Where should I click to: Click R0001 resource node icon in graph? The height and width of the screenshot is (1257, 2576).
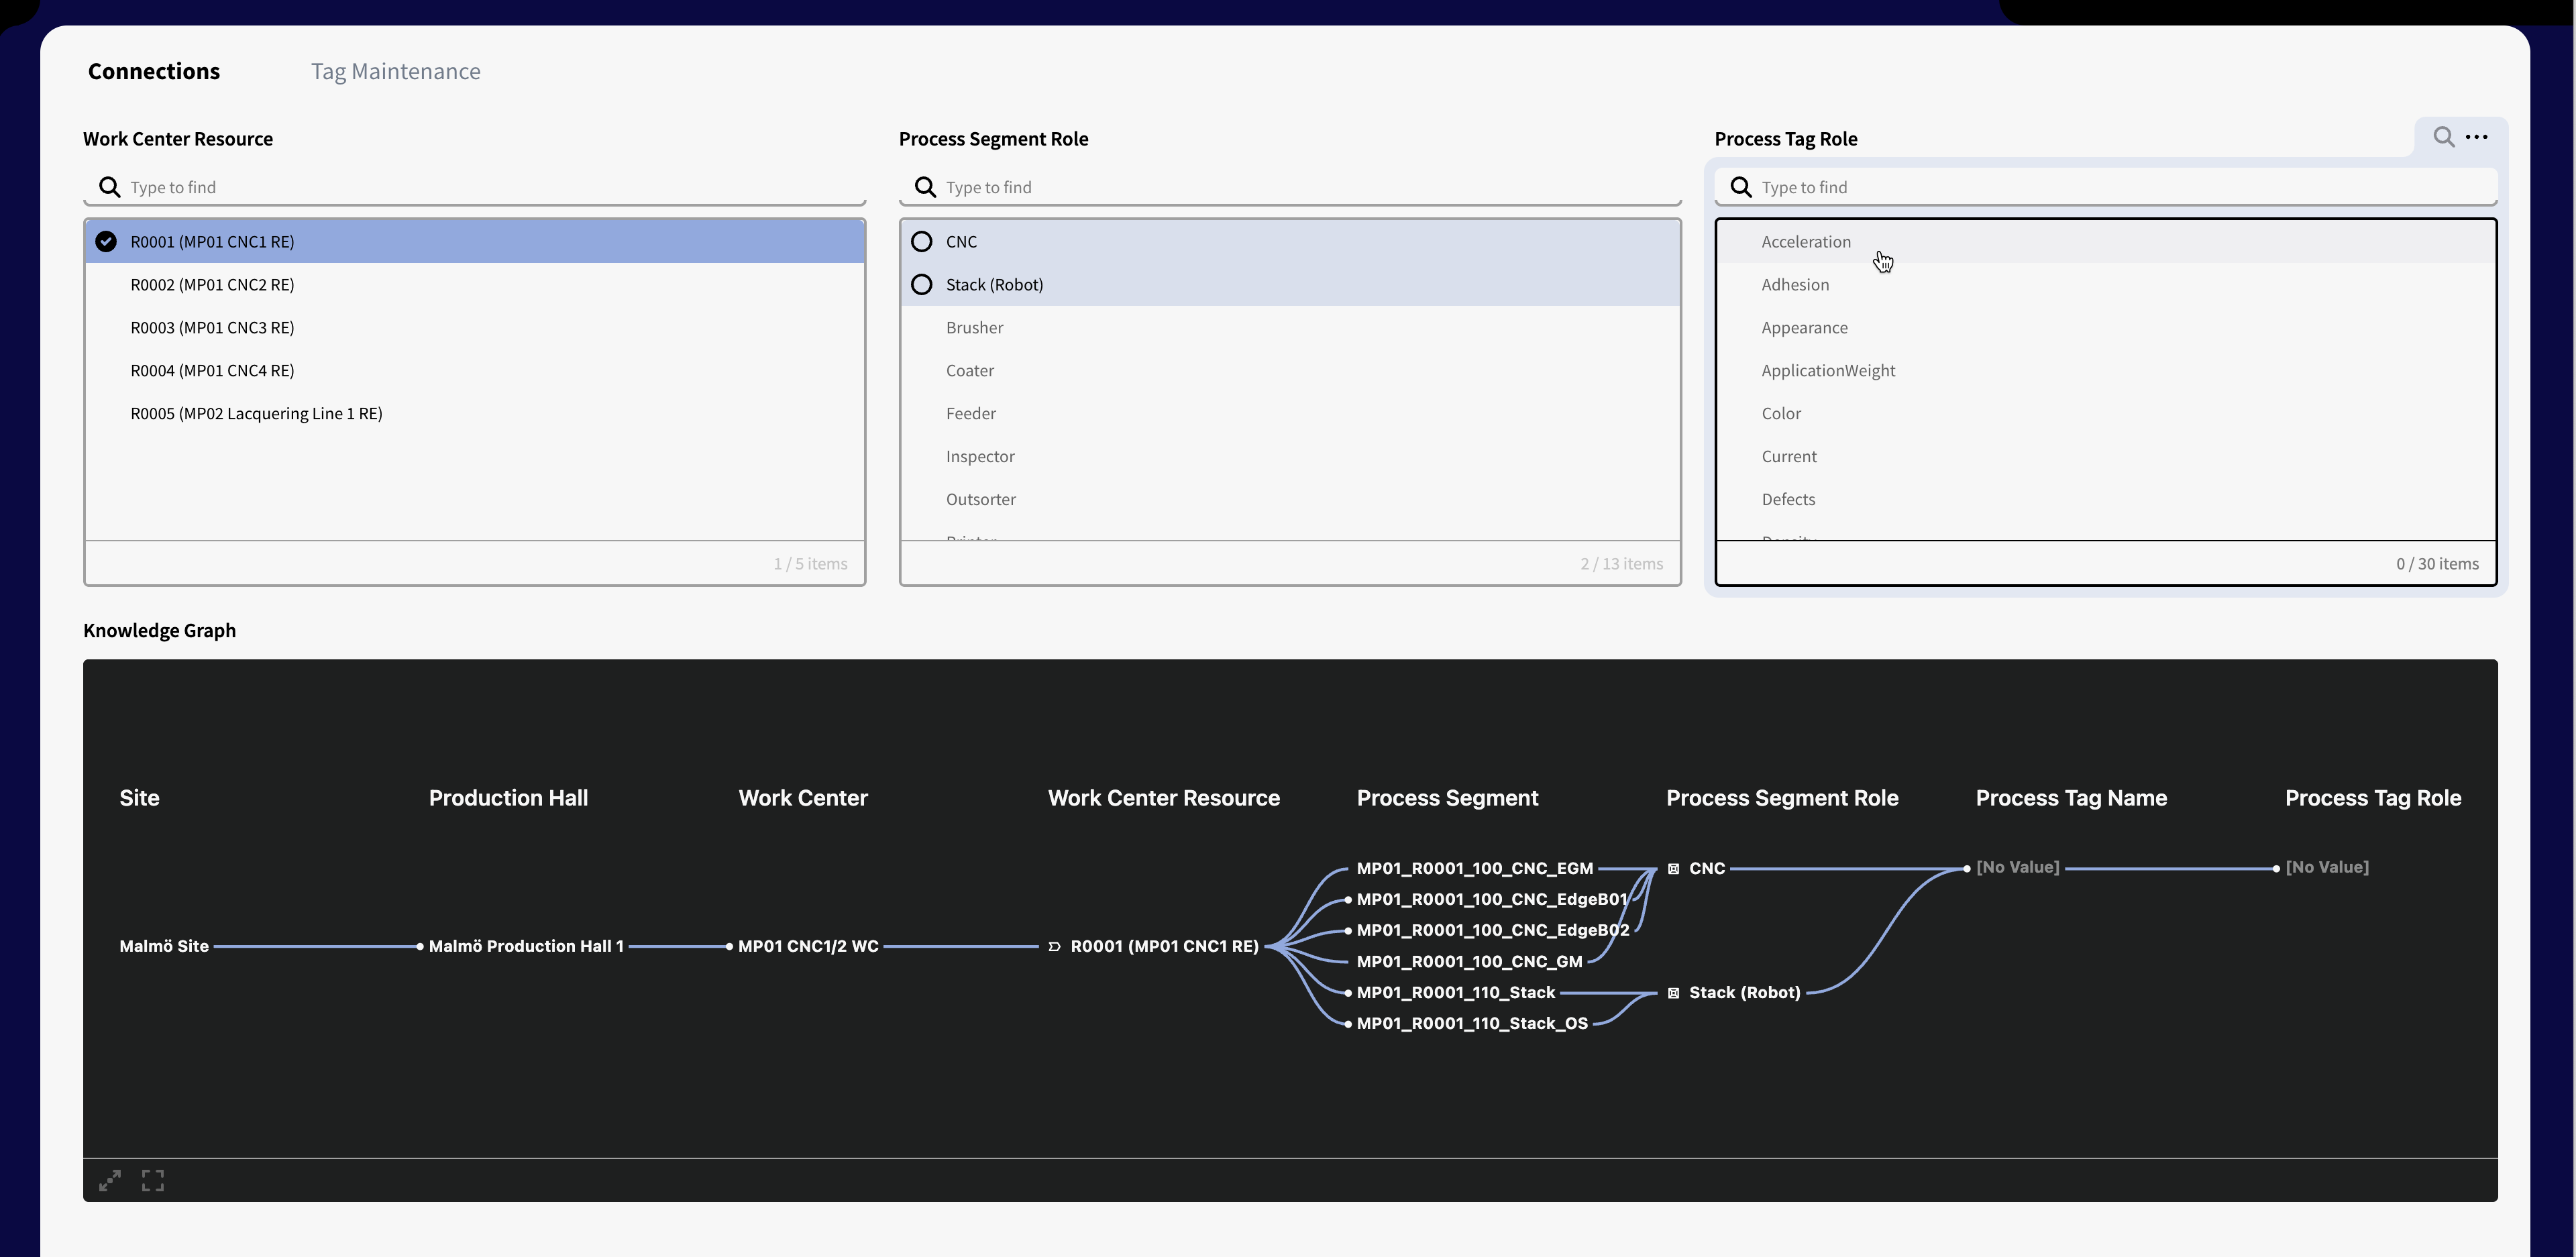point(1054,946)
